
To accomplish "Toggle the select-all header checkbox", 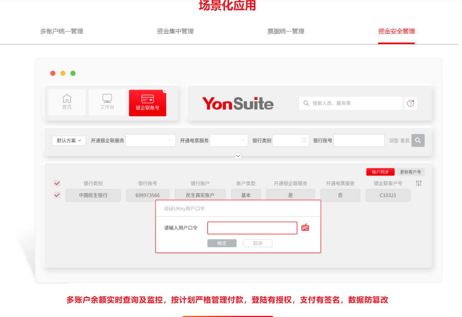I will point(57,183).
